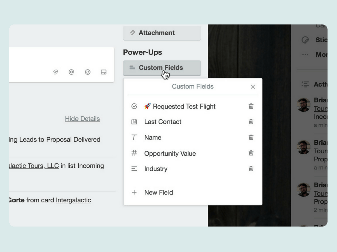Select the Opportunity Value number field
The width and height of the screenshot is (337, 252).
pyautogui.click(x=170, y=154)
